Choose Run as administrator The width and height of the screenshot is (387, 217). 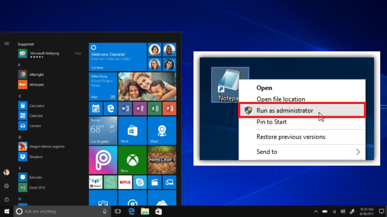click(302, 111)
